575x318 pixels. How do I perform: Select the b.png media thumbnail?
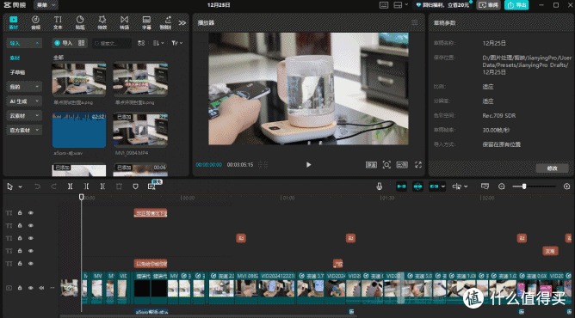click(x=140, y=79)
